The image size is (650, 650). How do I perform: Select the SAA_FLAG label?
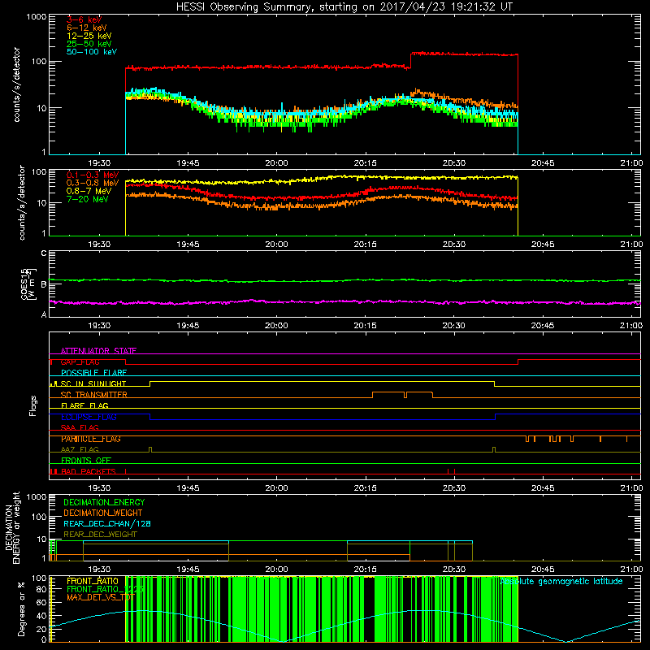tap(80, 427)
